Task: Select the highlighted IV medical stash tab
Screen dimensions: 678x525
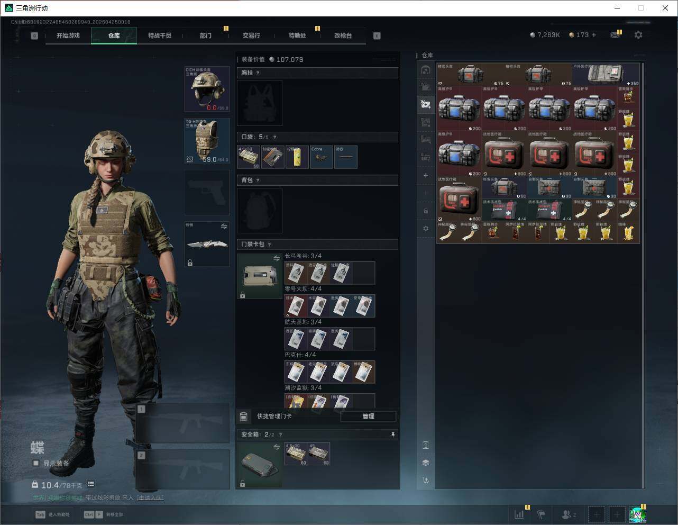Action: coord(426,104)
